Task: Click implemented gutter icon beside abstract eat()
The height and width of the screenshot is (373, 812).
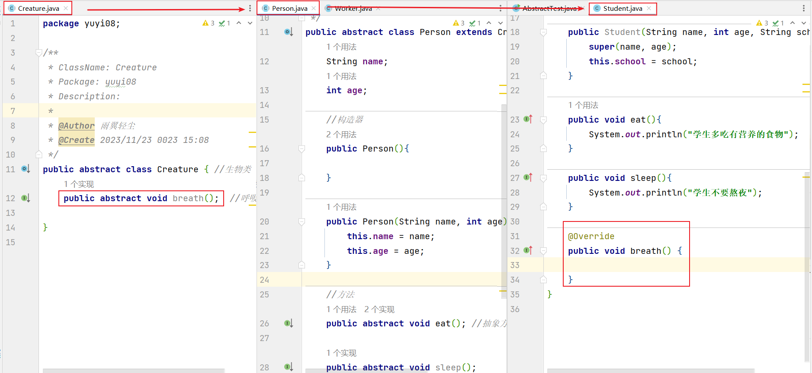Action: click(x=289, y=323)
